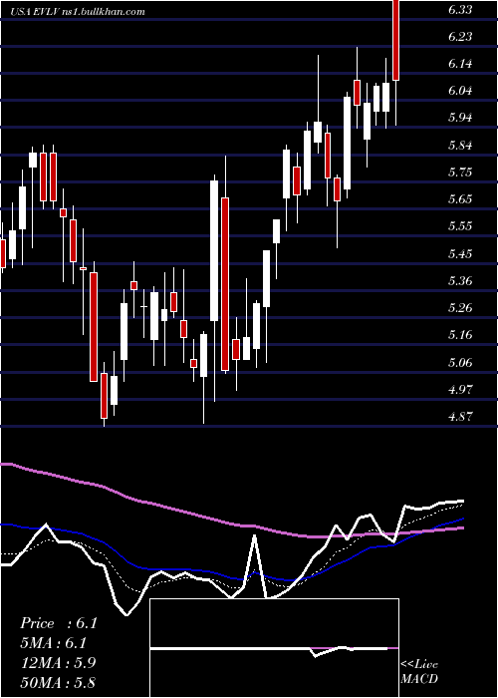498x698 pixels.
Task: Click the 5.55 price axis label
Action: (460, 226)
